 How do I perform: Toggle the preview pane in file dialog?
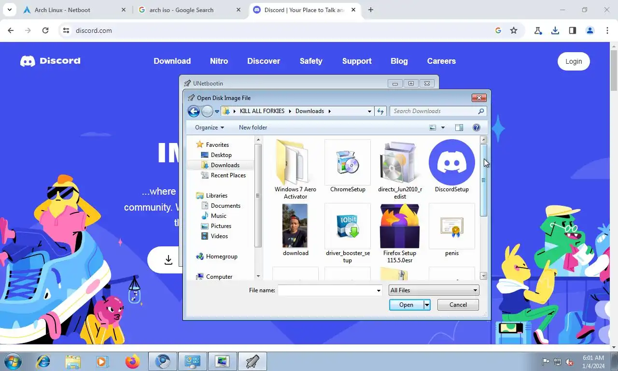pos(459,128)
